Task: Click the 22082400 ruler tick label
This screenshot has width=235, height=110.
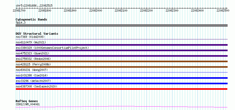Action: [x=198, y=11]
